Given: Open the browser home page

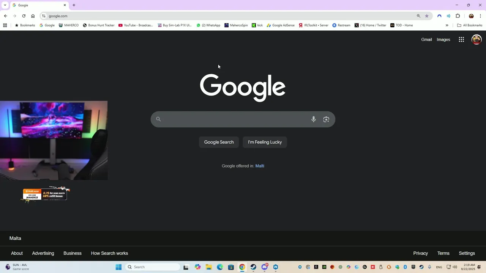Looking at the screenshot, I should [33, 16].
